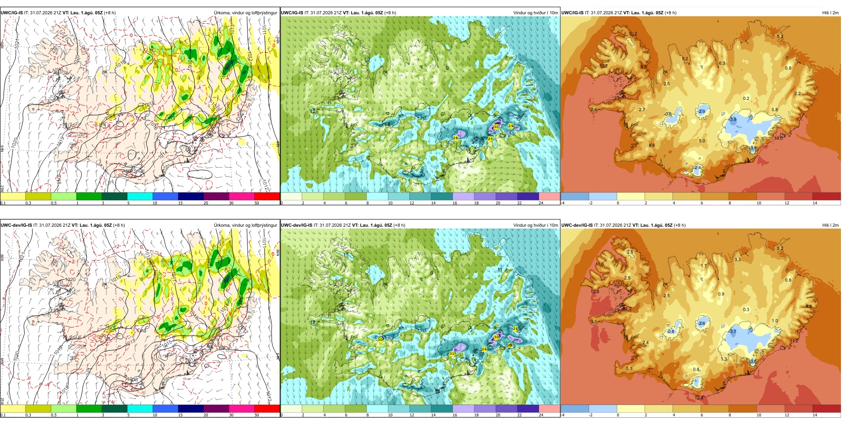This screenshot has height=424, width=849.
Task: Click the UWC-dev panel title 'Úrkoma, vindur og loftþrýstingur'
Action: [245, 225]
